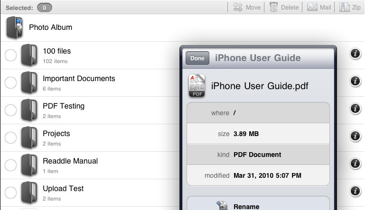Select the 100 files checkbox circle

tap(11, 55)
